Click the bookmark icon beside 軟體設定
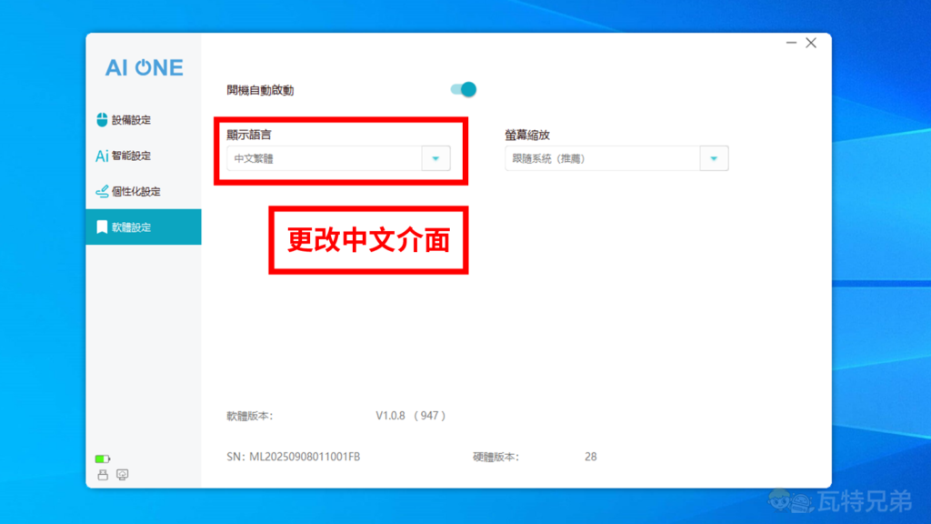Viewport: 931px width, 524px height. (x=102, y=227)
